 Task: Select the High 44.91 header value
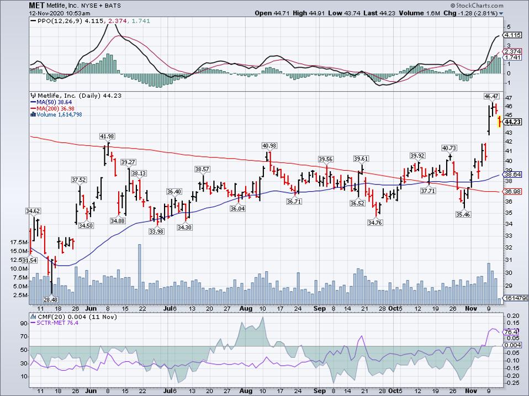point(309,13)
